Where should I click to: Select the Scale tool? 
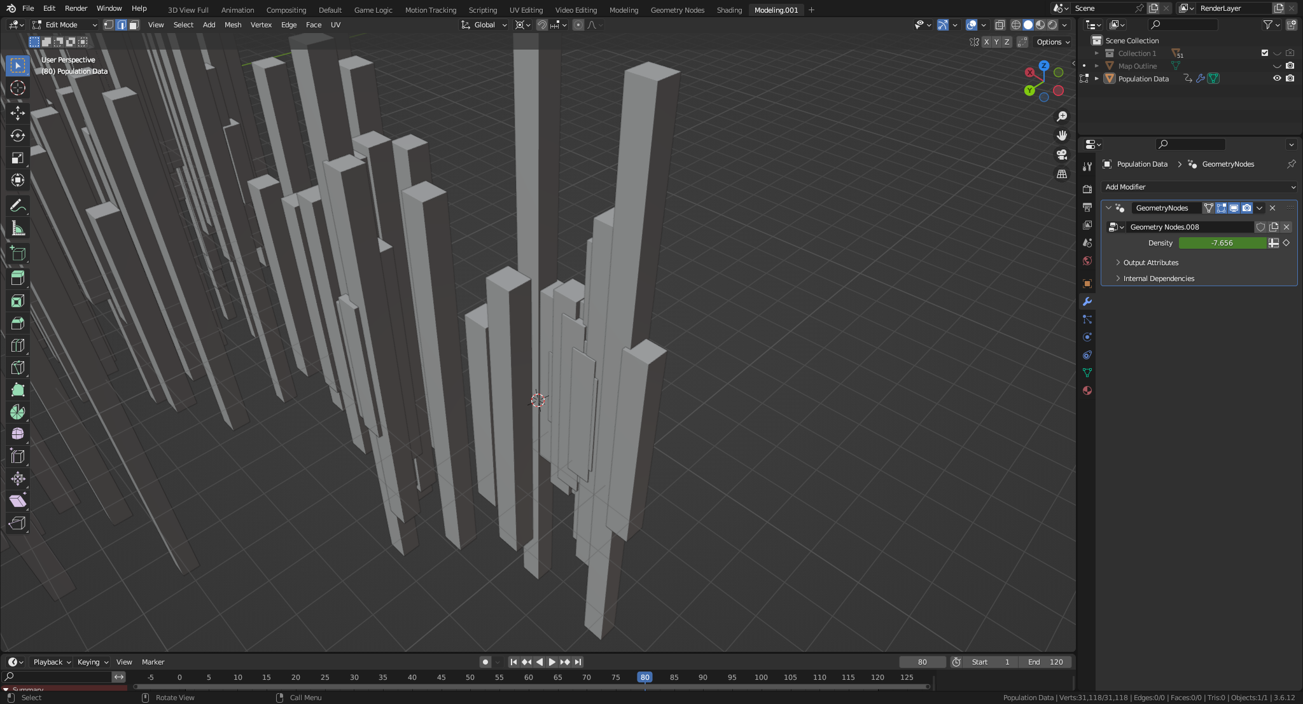coord(18,158)
